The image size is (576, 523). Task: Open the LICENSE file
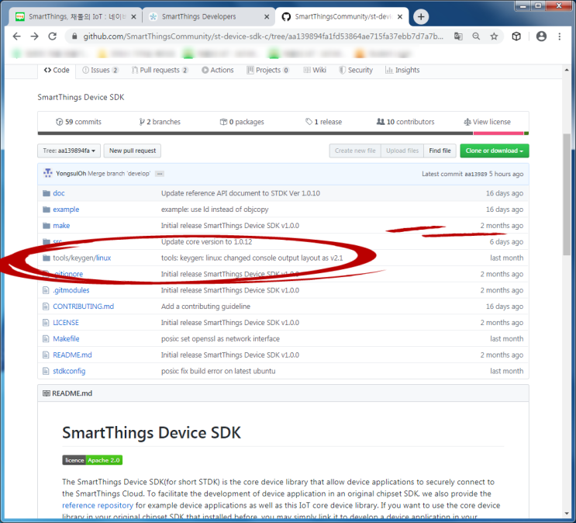click(x=66, y=323)
